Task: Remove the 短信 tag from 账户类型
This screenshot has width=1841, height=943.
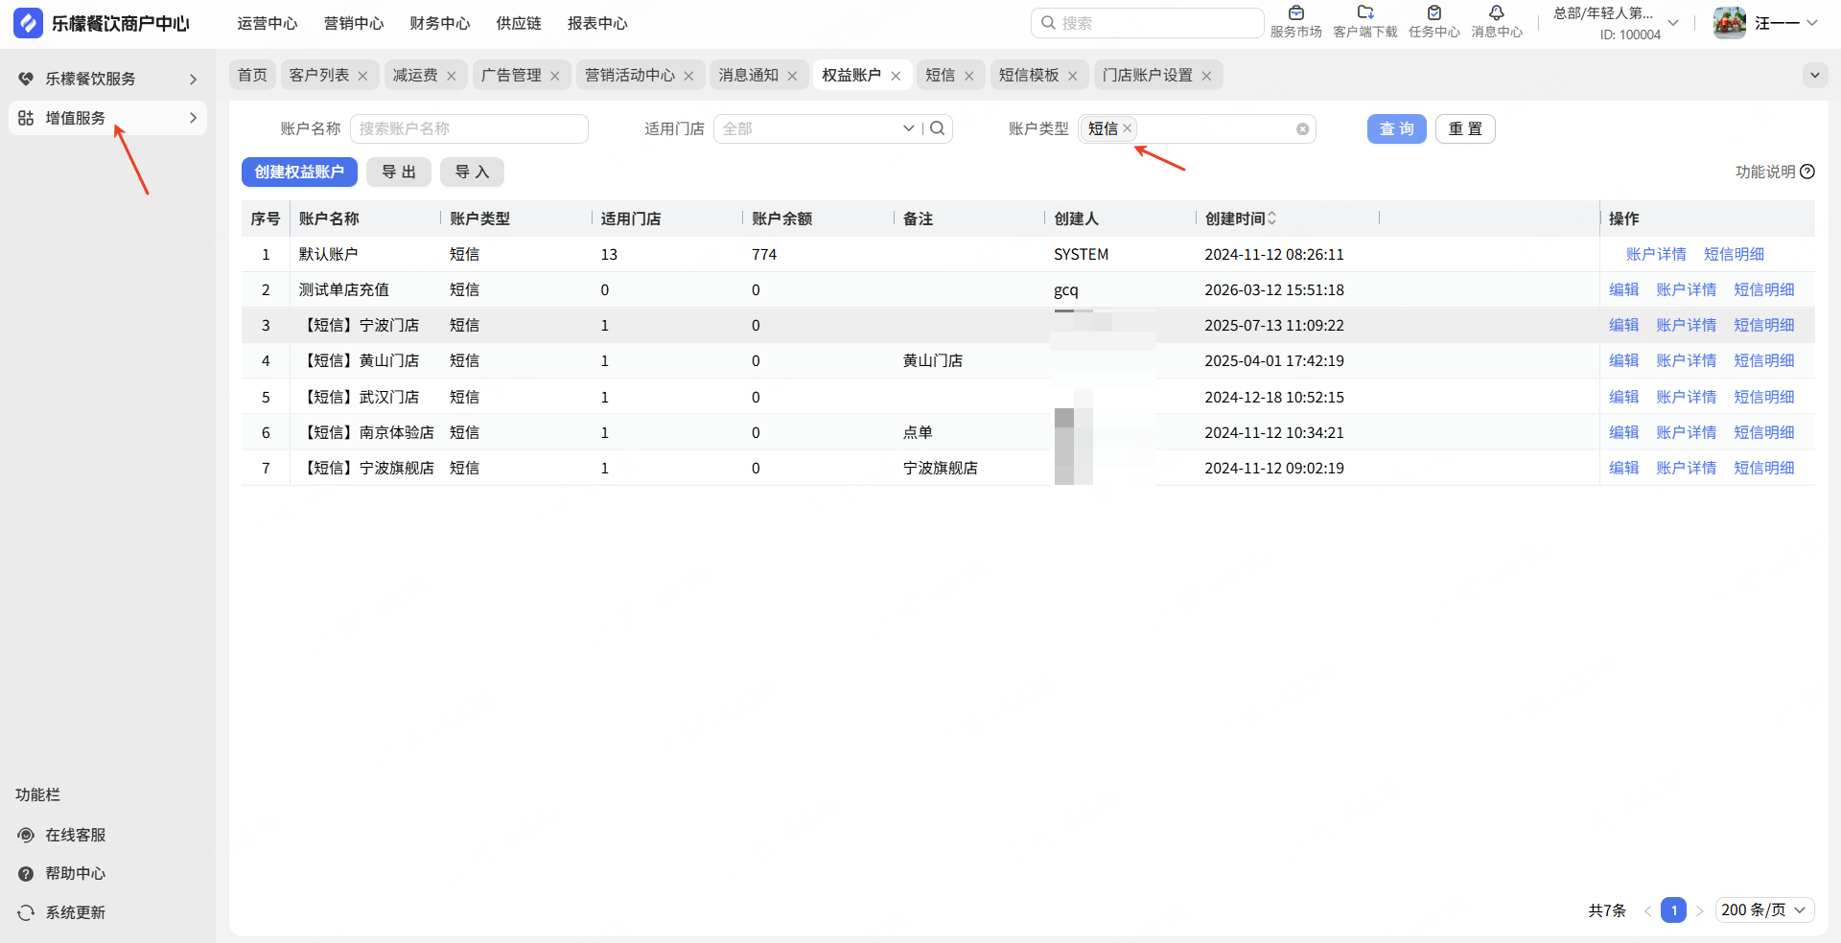Action: (x=1128, y=128)
